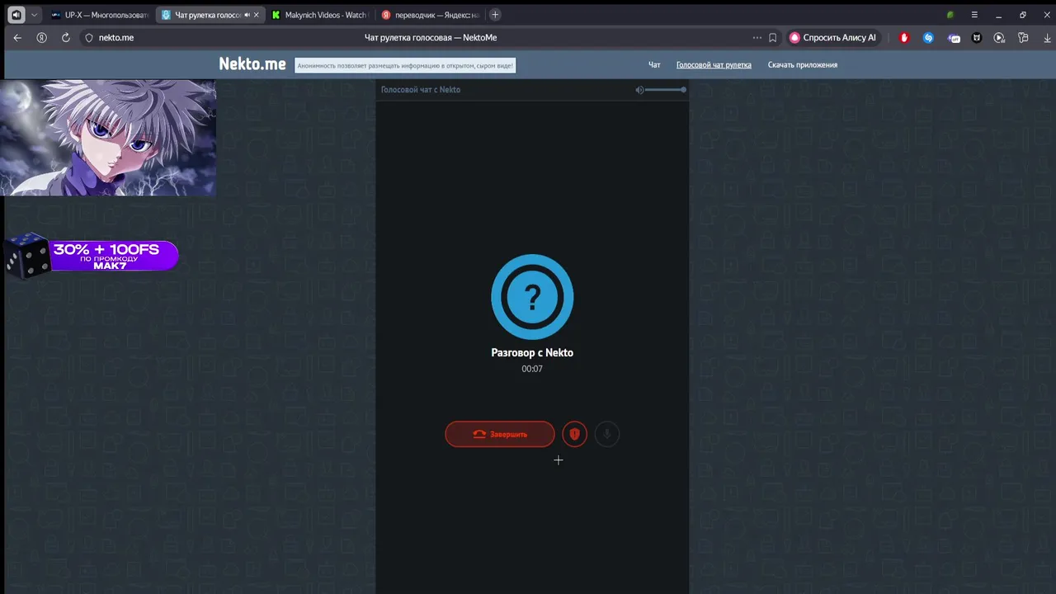Click the call volume speaker icon
Image resolution: width=1056 pixels, height=594 pixels.
639,90
